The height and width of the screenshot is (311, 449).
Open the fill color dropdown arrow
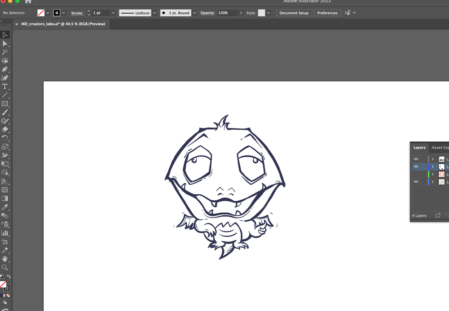[48, 13]
